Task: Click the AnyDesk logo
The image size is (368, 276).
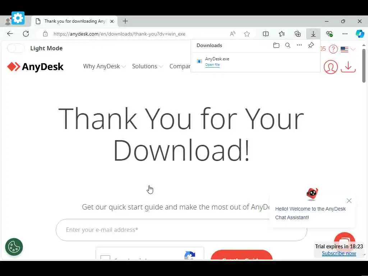Action: pos(35,66)
